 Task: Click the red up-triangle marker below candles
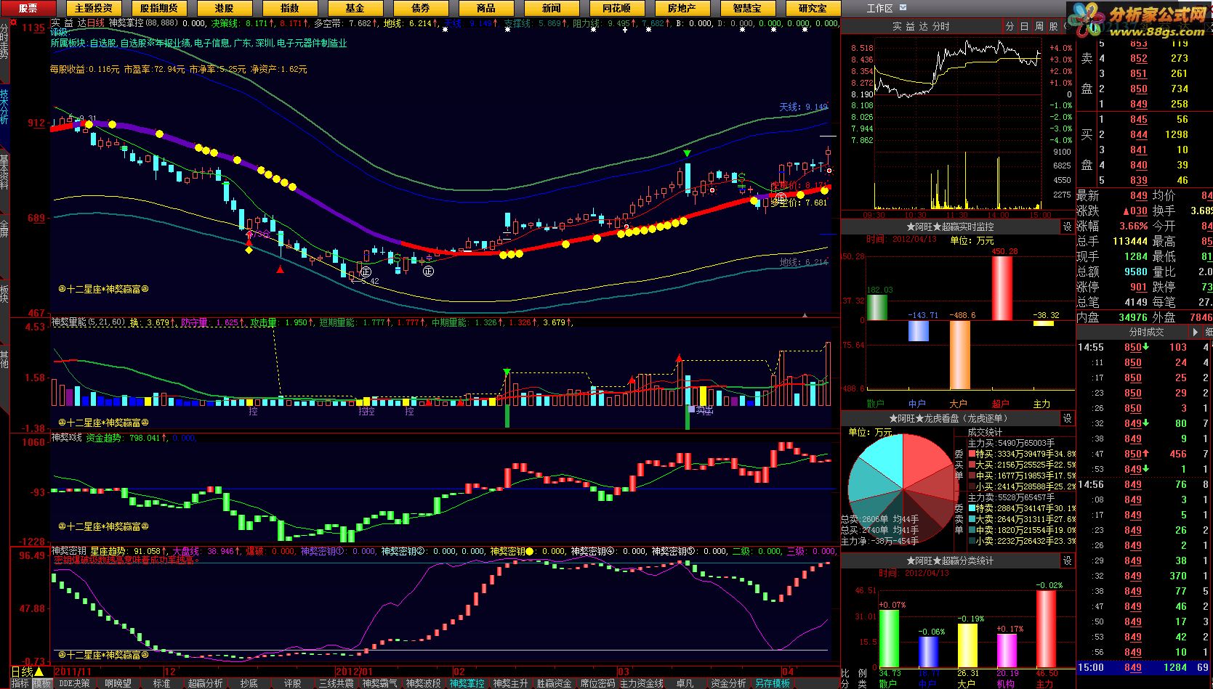click(x=281, y=269)
